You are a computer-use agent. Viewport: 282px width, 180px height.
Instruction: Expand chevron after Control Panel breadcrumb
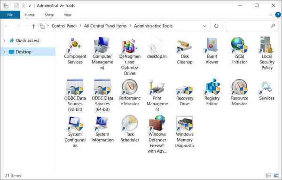coord(80,26)
